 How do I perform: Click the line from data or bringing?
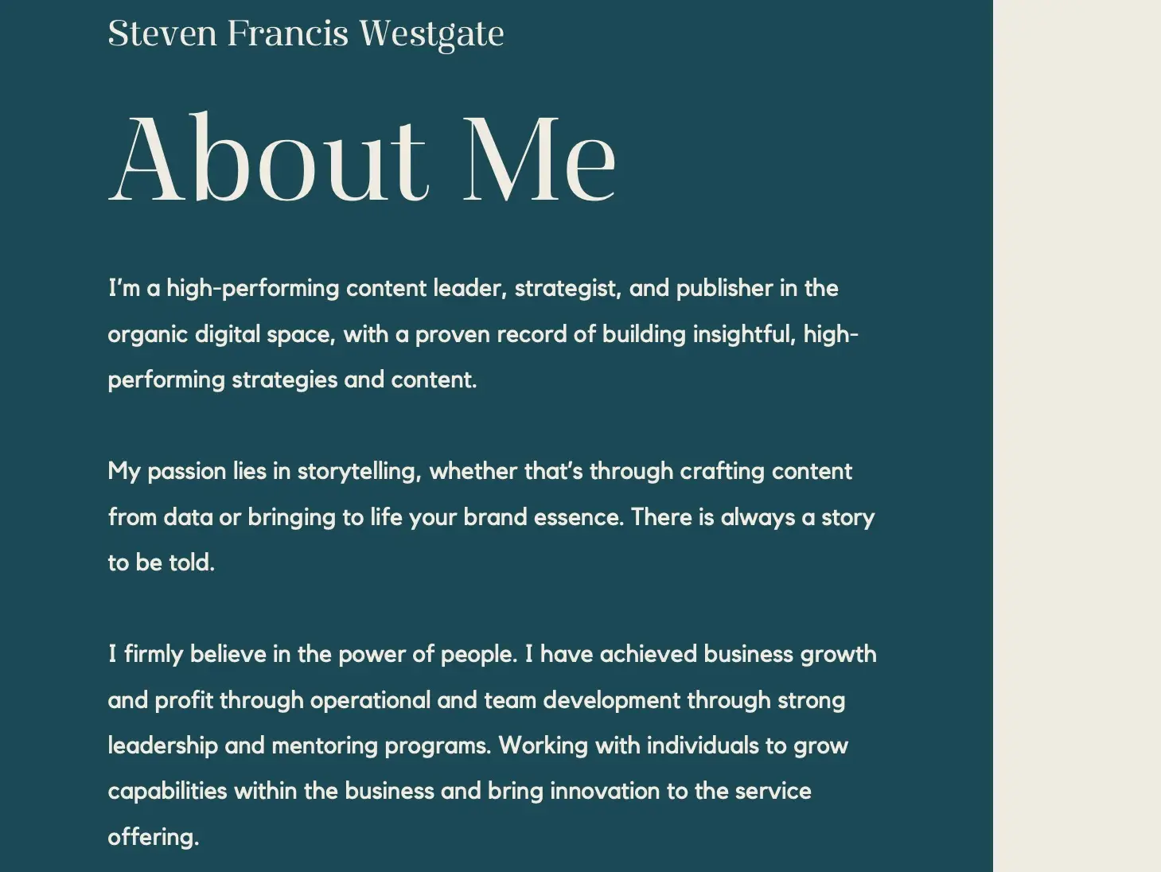pos(491,517)
